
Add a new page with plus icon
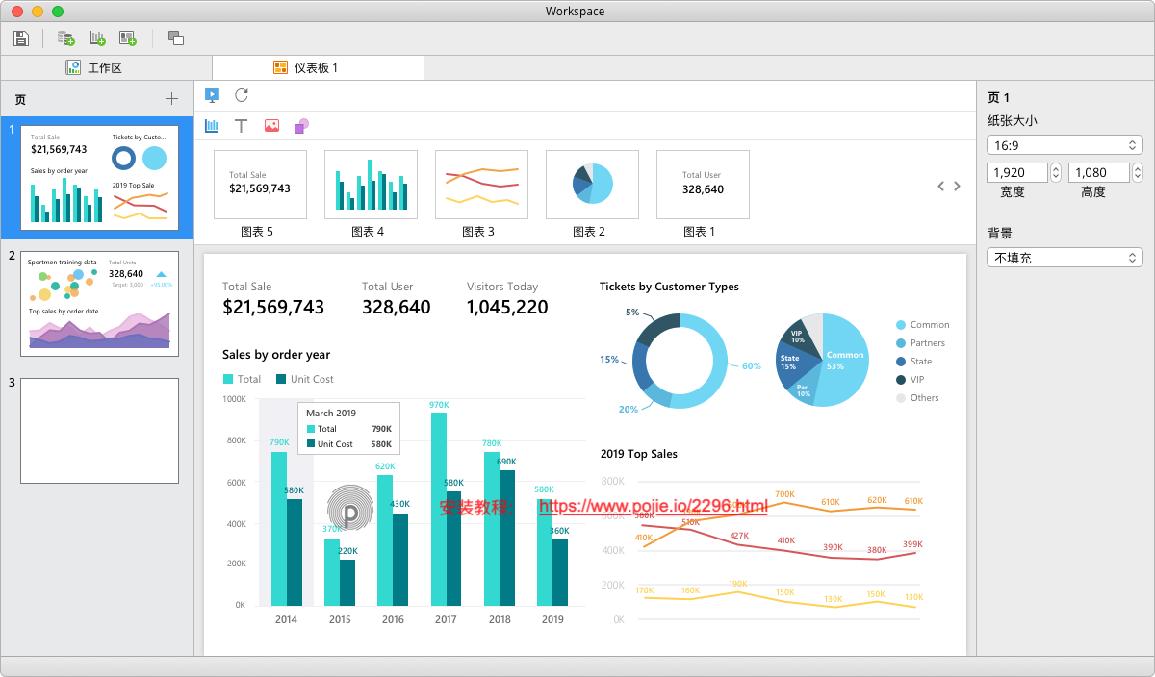[171, 98]
